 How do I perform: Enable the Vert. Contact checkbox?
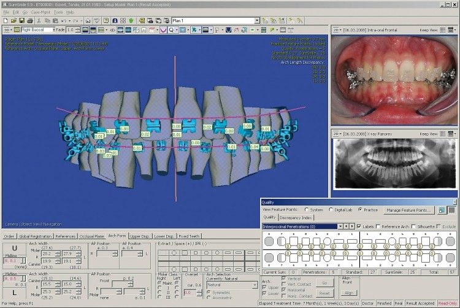click(x=284, y=284)
